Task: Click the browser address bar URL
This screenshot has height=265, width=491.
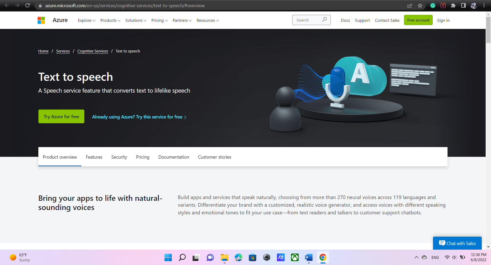Action: [125, 6]
